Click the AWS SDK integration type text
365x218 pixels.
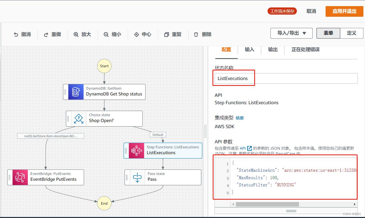pyautogui.click(x=225, y=127)
